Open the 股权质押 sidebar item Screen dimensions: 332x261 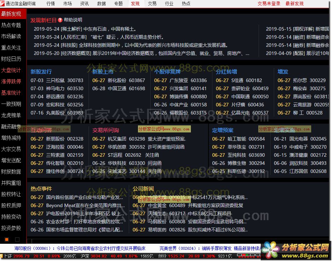coord(11,205)
